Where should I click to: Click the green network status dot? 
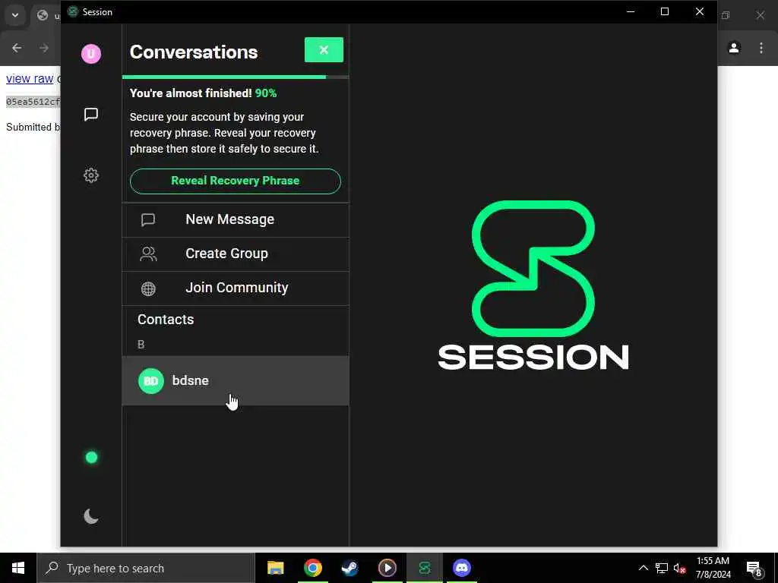click(91, 457)
